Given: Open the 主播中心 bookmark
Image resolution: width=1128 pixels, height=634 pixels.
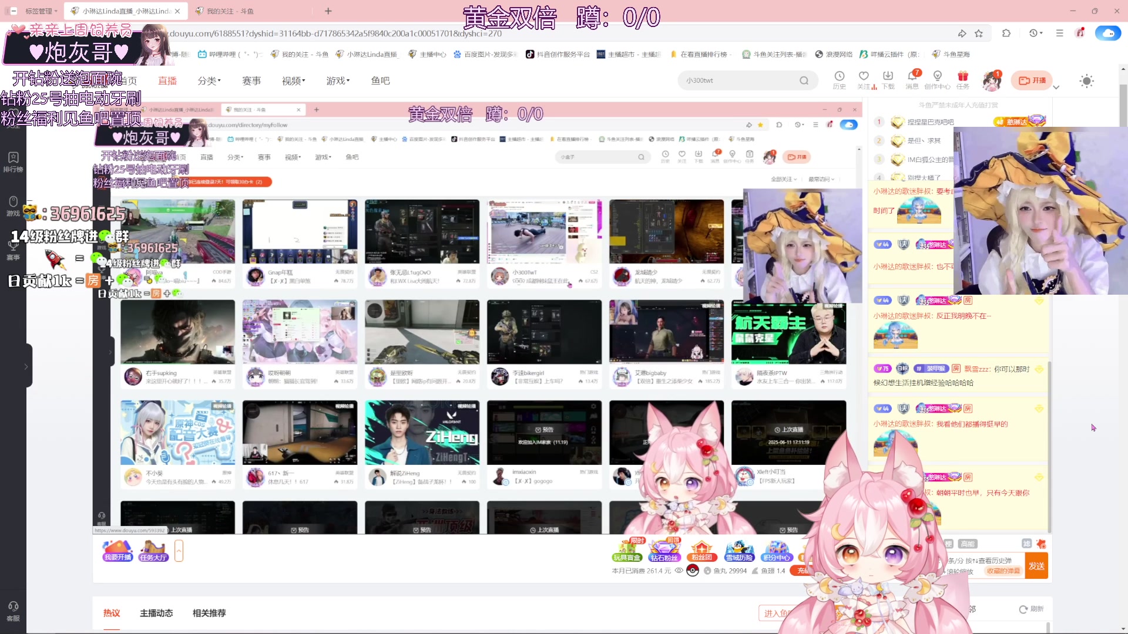Looking at the screenshot, I should [x=427, y=54].
